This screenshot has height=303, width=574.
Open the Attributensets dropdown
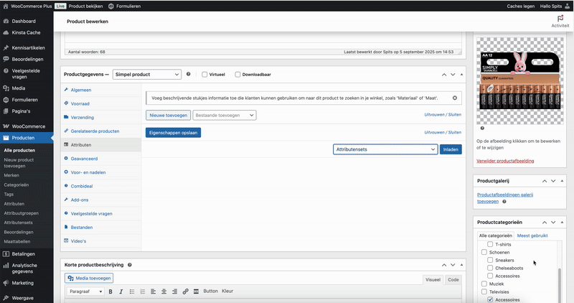385,149
